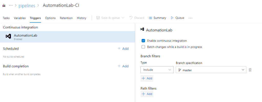Open the pipeline Summary view
This screenshot has height=102, width=262.
[157, 18]
